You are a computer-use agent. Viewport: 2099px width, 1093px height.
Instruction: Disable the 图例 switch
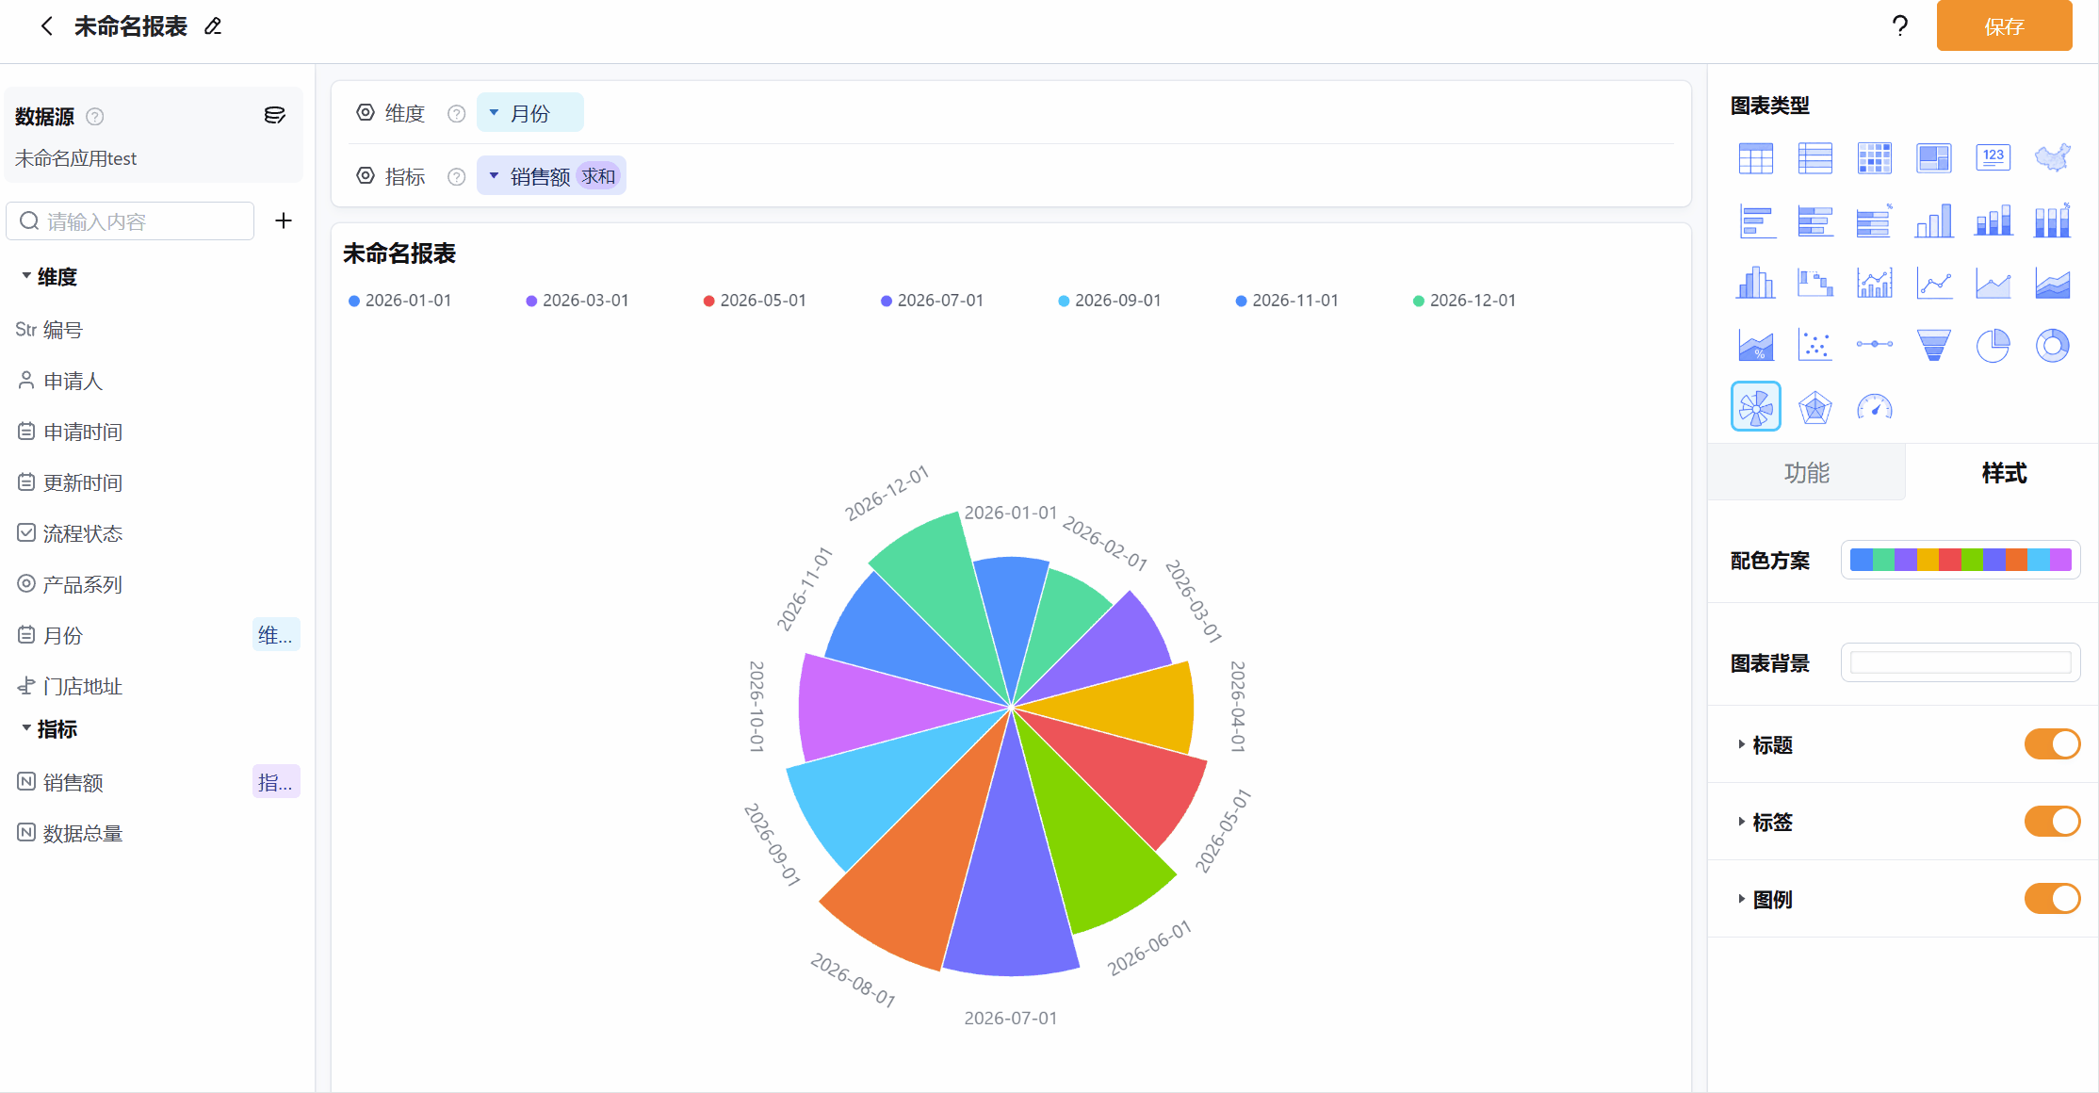[2052, 899]
